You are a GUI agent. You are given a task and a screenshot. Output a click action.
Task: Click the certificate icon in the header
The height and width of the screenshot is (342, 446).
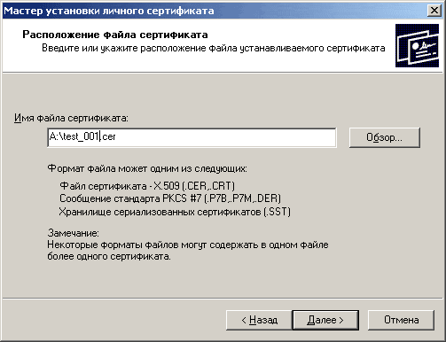click(x=417, y=46)
